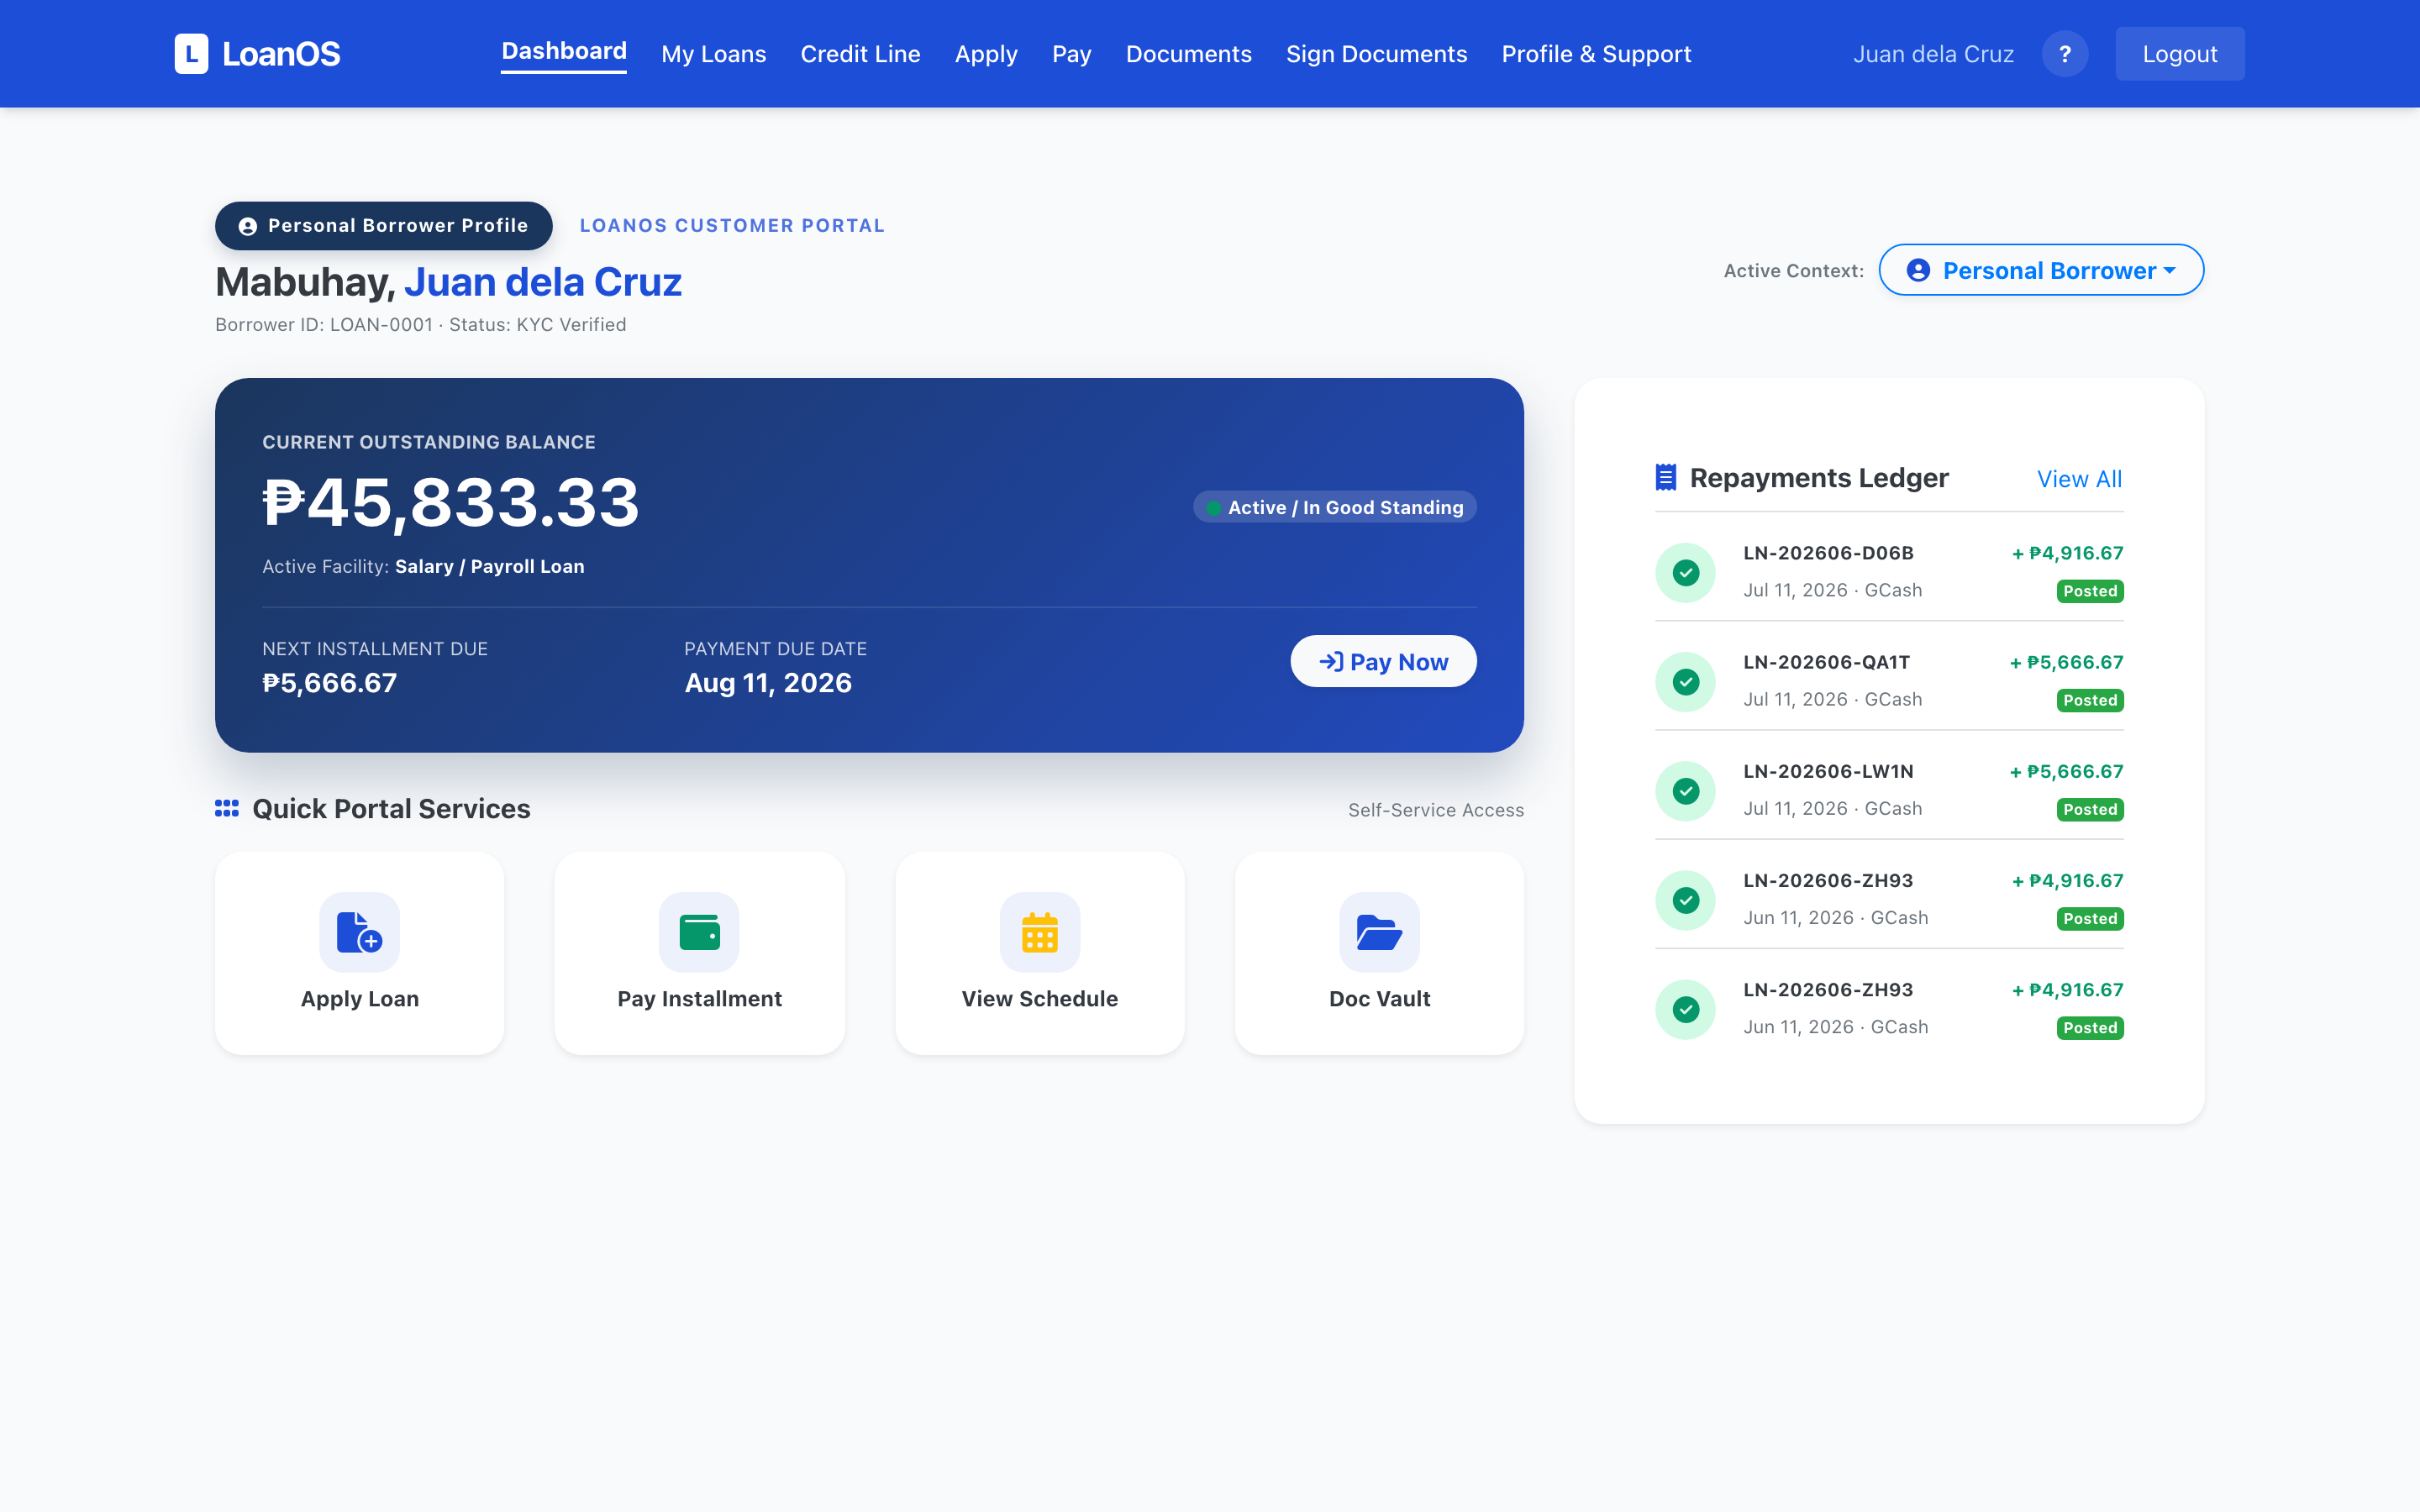Click the Logout button
2420x1512 pixels.
click(x=2179, y=54)
